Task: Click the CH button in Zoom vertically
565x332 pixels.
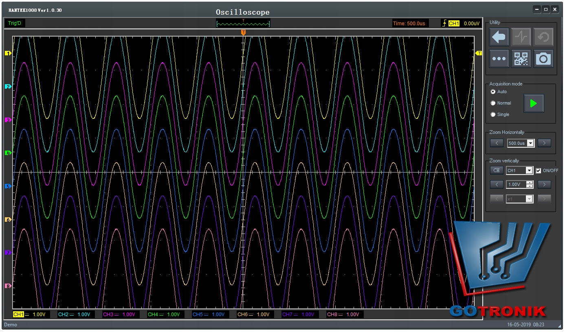Action: pyautogui.click(x=496, y=170)
